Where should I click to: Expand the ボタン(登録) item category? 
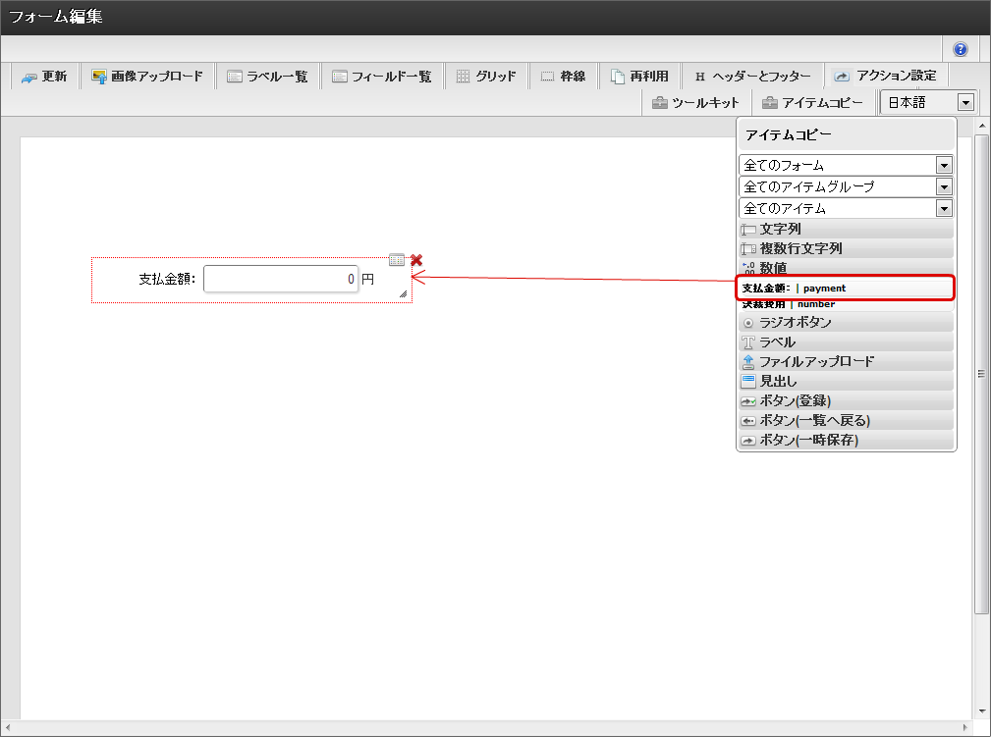tap(846, 400)
